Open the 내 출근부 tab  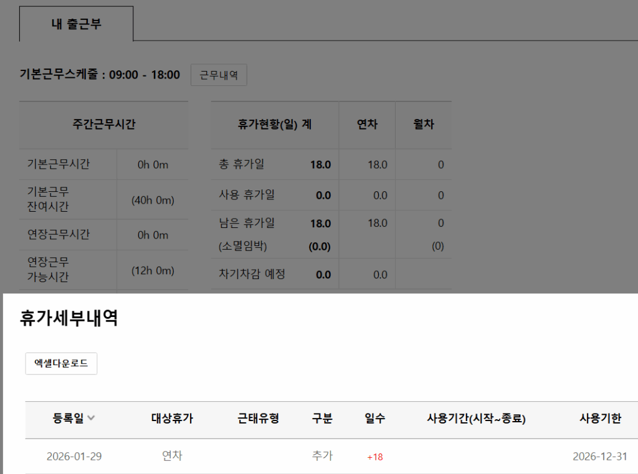76,24
